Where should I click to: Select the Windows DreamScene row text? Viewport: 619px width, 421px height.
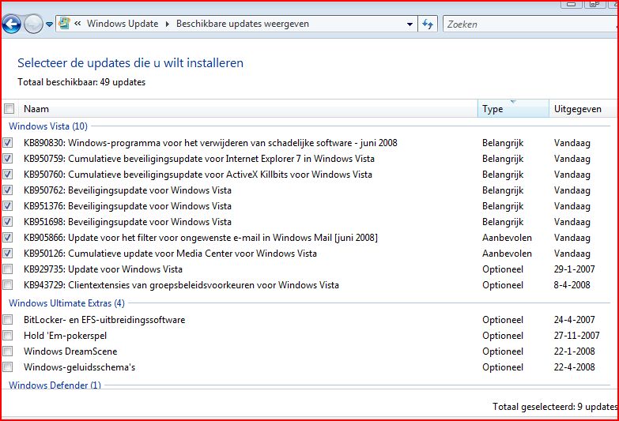(70, 351)
